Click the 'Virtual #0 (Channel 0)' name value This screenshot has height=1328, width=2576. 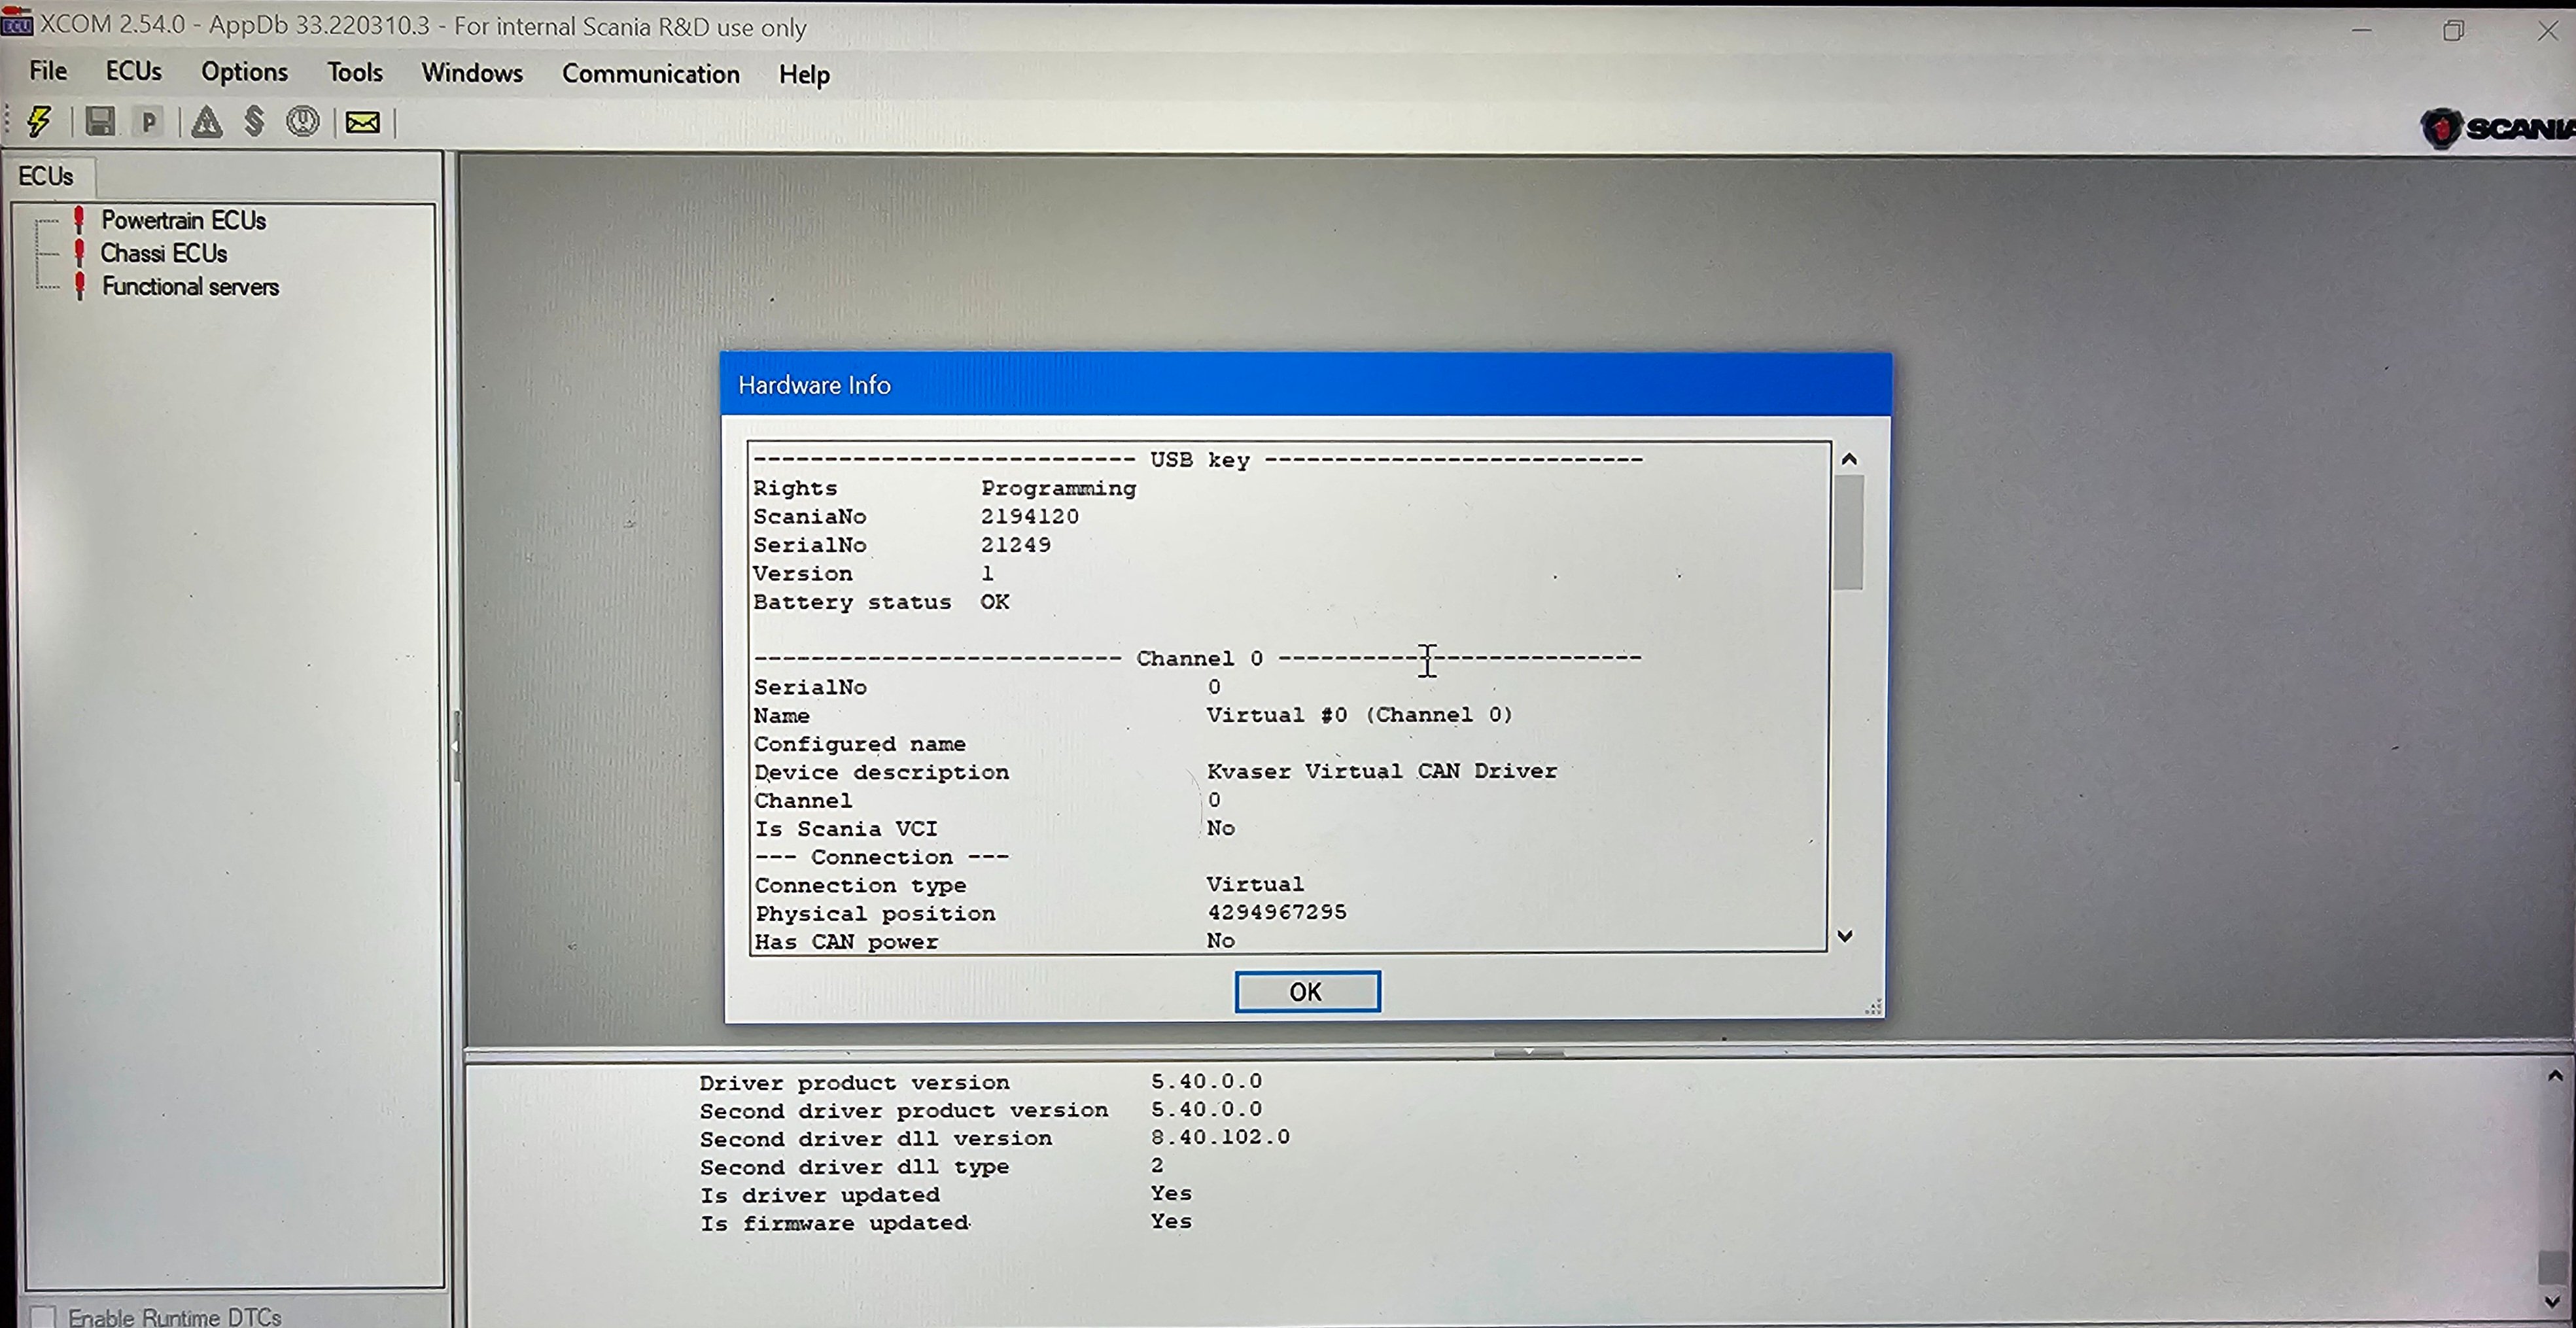click(1360, 715)
